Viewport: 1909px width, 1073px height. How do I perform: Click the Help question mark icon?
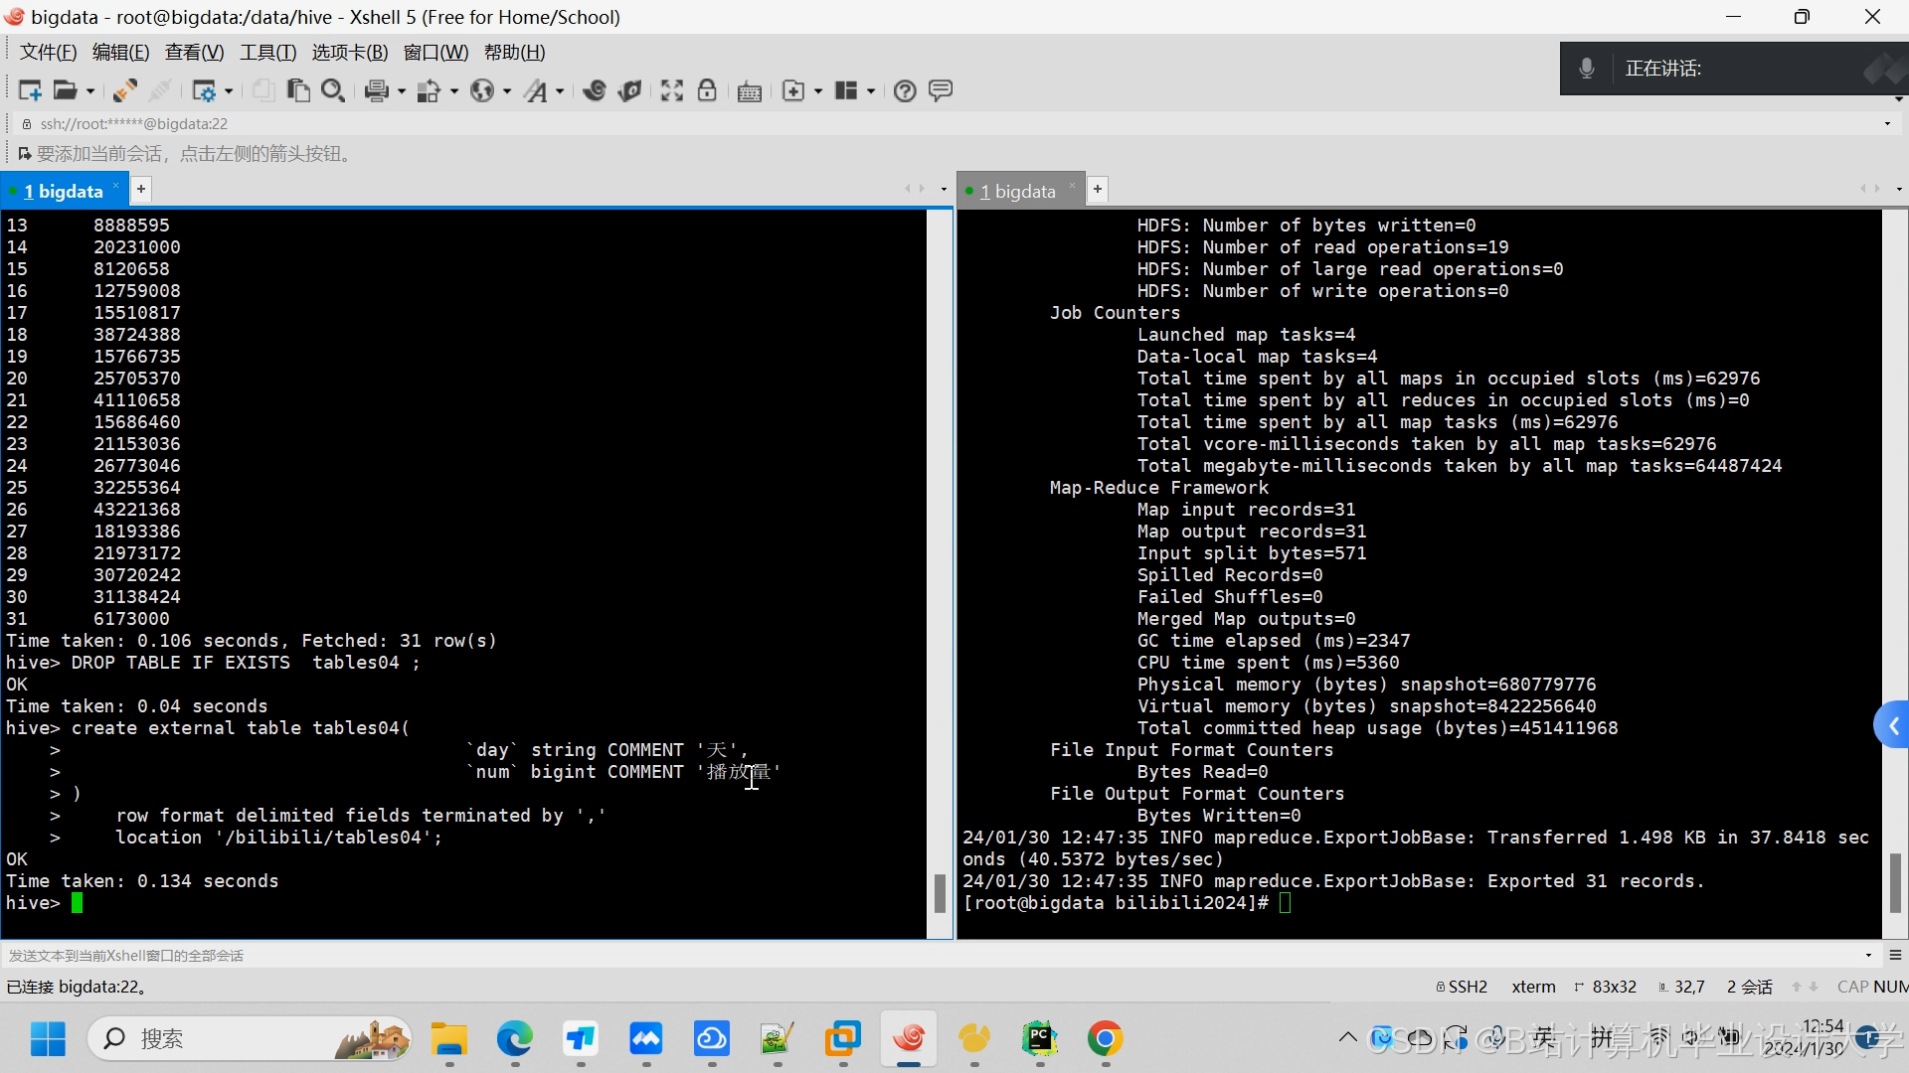[x=904, y=90]
